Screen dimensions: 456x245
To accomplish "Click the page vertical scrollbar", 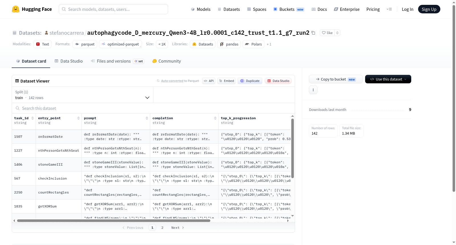I will [x=454, y=98].
